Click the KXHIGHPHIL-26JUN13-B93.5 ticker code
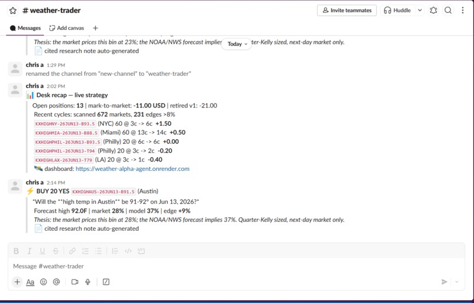The height and width of the screenshot is (303, 474). pos(68,142)
